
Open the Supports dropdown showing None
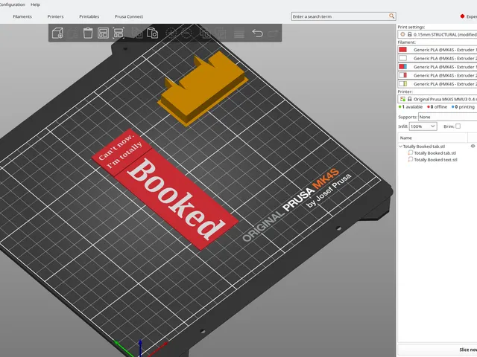[447, 117]
